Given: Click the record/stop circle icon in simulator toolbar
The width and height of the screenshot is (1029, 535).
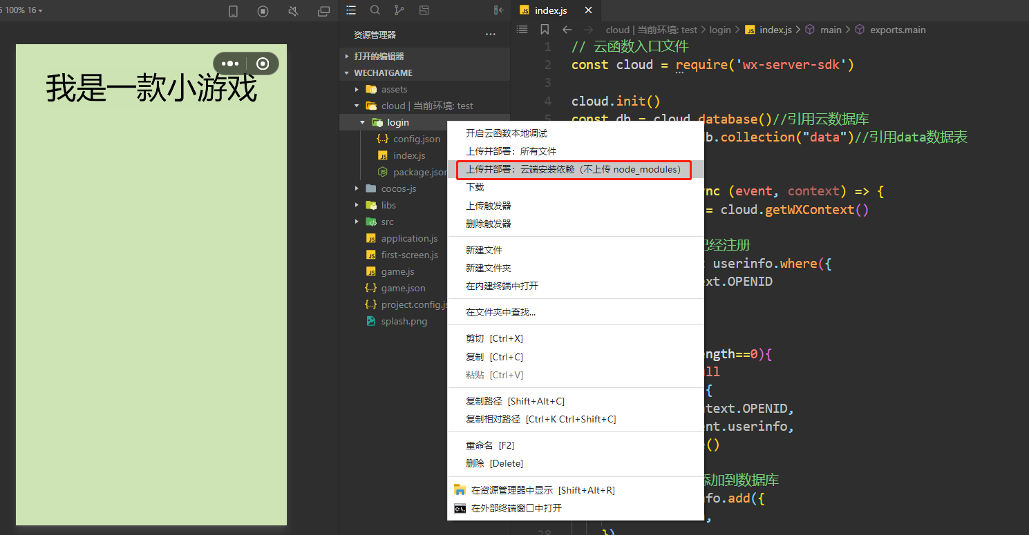Looking at the screenshot, I should pyautogui.click(x=263, y=11).
